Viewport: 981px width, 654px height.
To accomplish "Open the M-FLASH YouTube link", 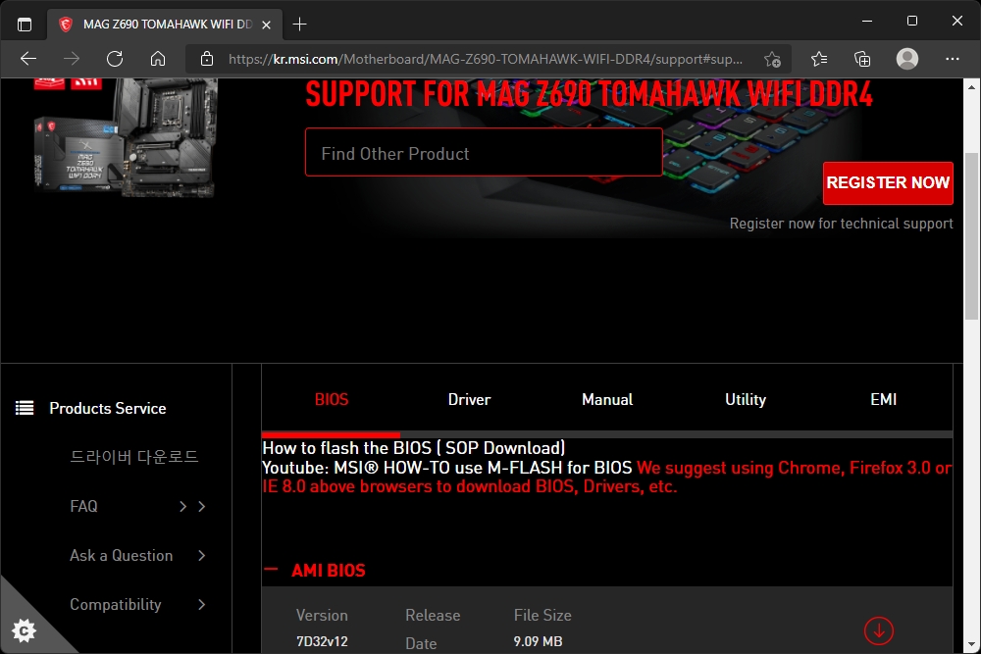I will click(446, 468).
